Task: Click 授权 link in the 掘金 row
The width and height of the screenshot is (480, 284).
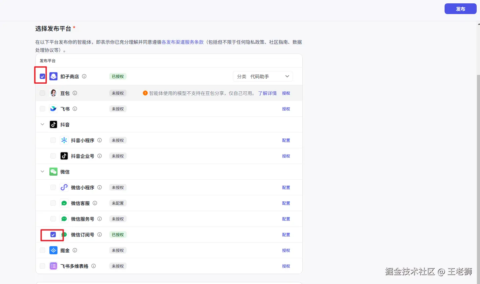Action: pos(286,251)
